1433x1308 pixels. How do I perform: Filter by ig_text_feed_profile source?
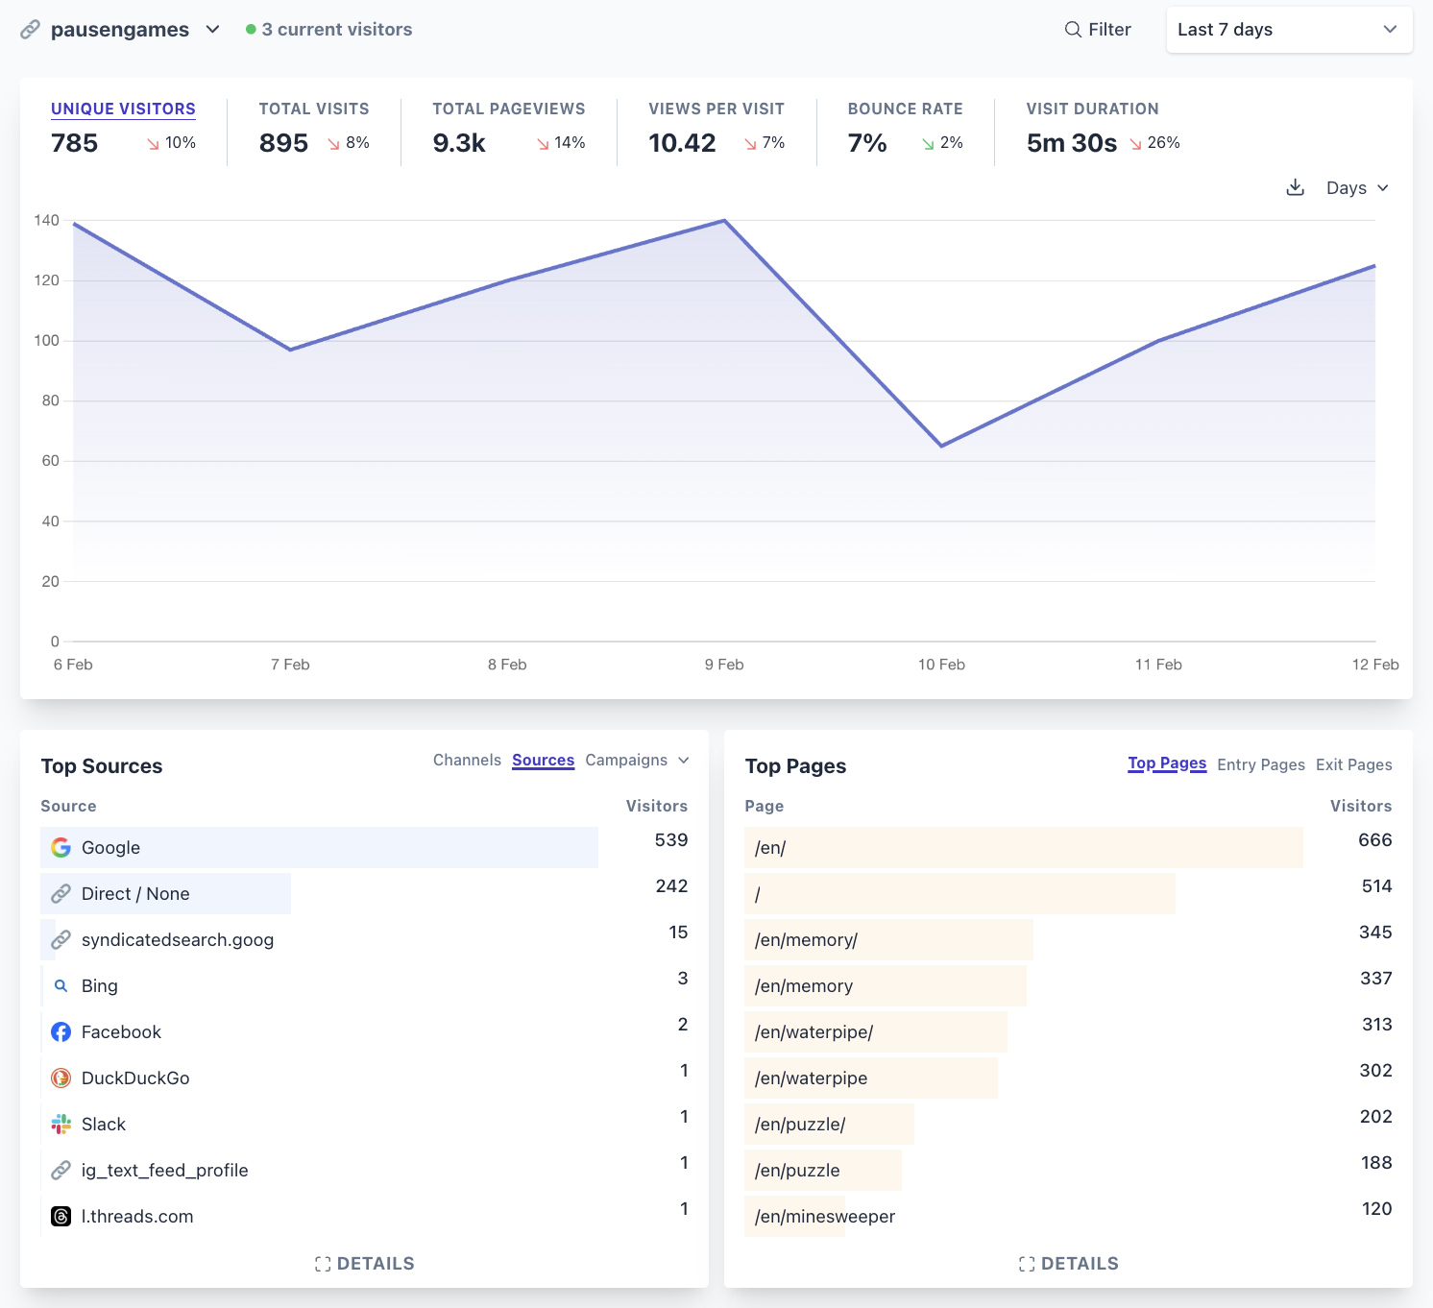point(165,1171)
